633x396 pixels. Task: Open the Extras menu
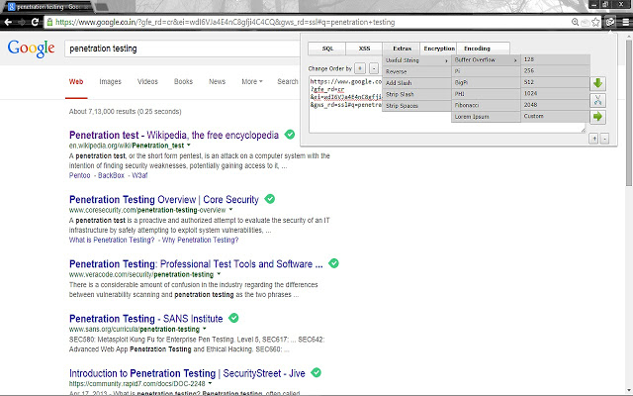coord(402,49)
